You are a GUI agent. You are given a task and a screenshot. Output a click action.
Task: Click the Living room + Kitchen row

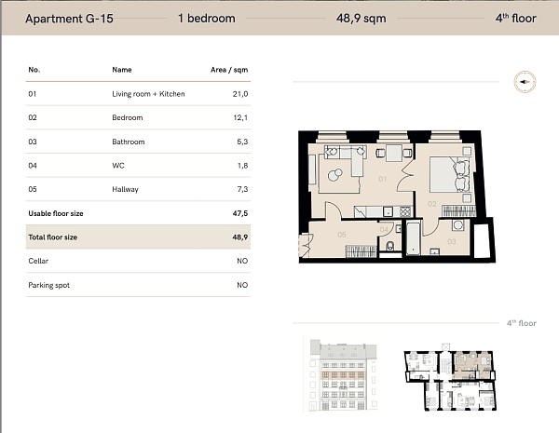pyautogui.click(x=138, y=94)
